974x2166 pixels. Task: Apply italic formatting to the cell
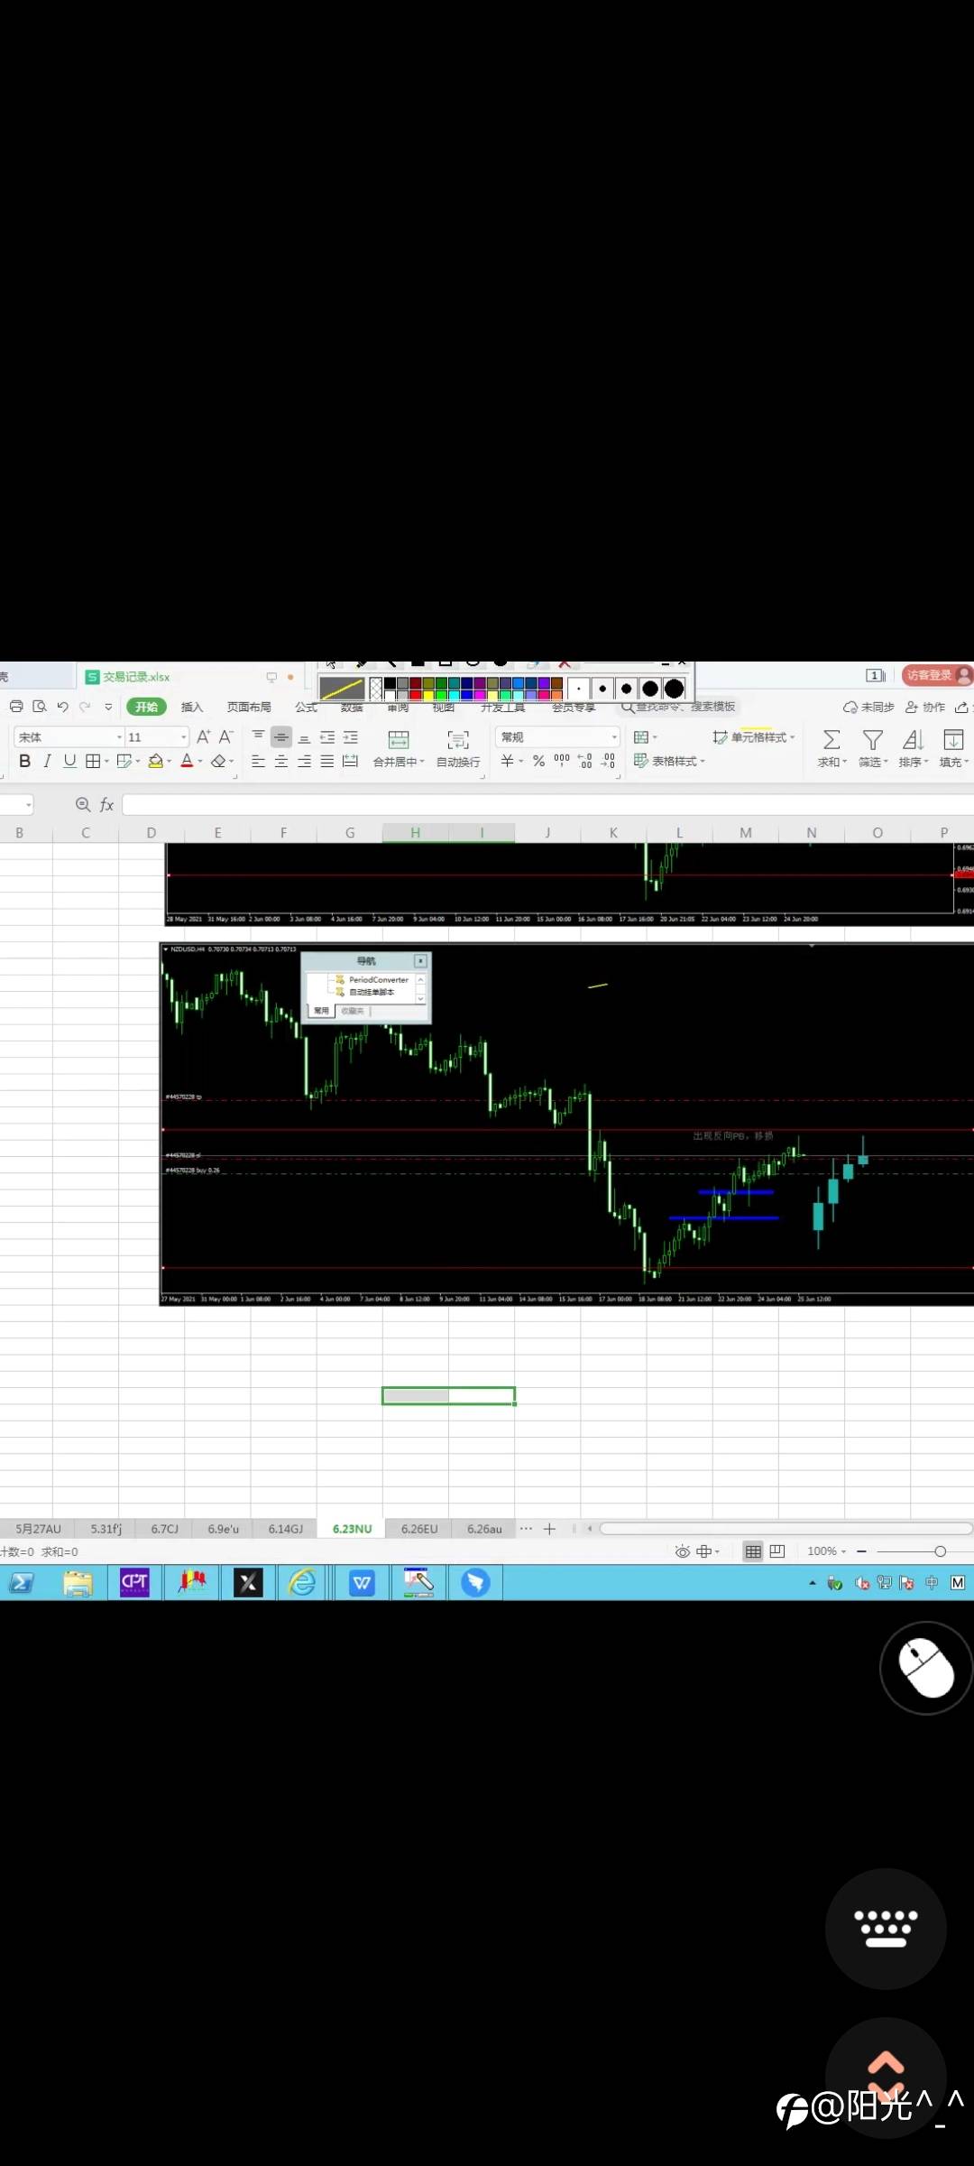click(x=47, y=761)
